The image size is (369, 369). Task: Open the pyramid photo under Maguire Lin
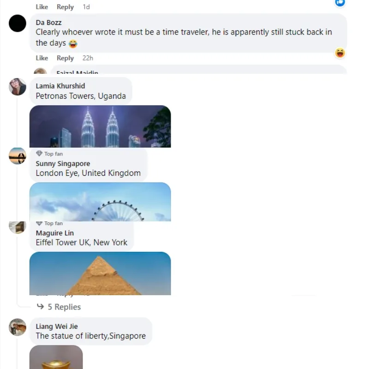tap(100, 273)
